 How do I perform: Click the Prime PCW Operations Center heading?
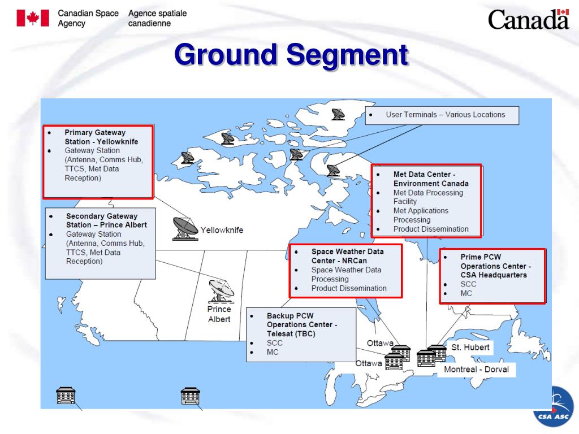(x=495, y=266)
